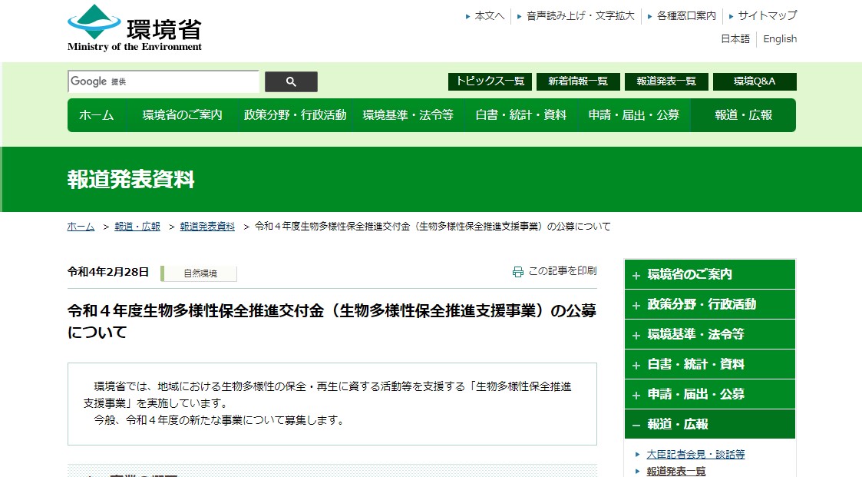The width and height of the screenshot is (862, 477).
Task: Click the magnifying glass search button
Action: tap(291, 82)
